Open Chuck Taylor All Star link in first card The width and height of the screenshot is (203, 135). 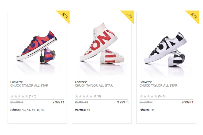coord(29,86)
